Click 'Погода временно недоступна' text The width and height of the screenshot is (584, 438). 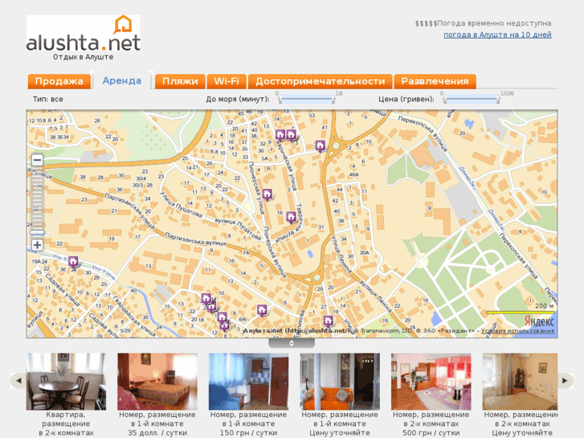pos(494,23)
